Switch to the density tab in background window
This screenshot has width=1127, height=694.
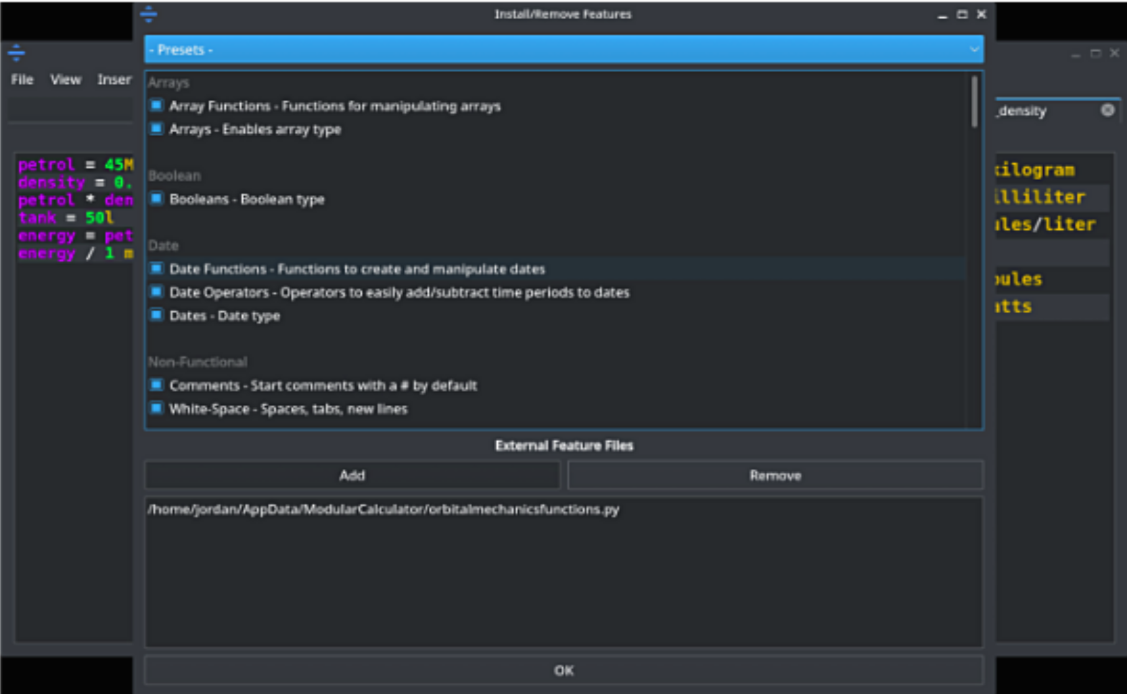pyautogui.click(x=1023, y=111)
